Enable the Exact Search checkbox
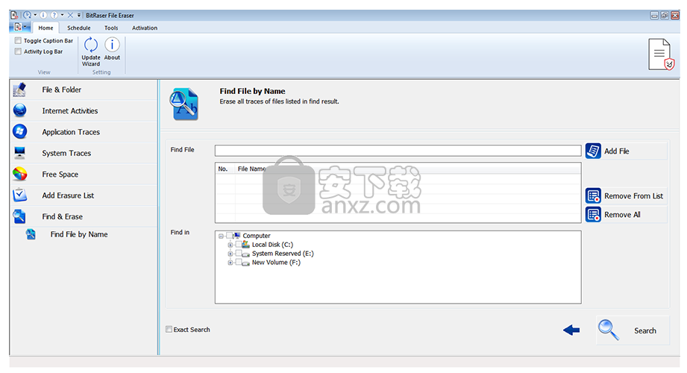Image resolution: width=687 pixels, height=373 pixels. click(169, 329)
